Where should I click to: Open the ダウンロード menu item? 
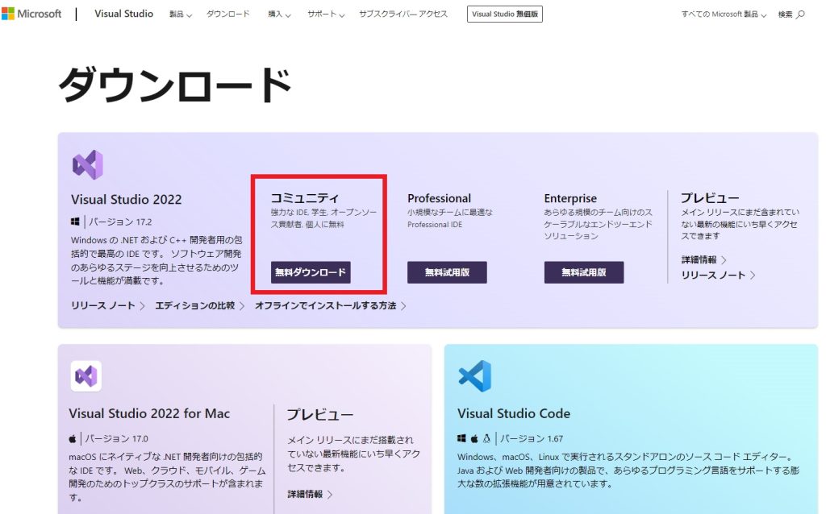[227, 15]
